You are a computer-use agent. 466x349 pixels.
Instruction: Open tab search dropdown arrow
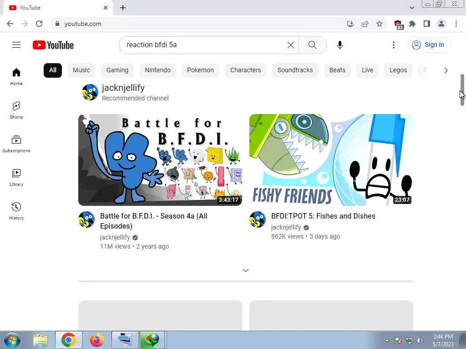tap(411, 8)
